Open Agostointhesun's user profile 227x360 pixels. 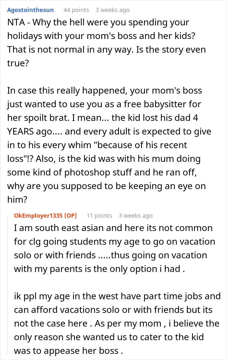(x=30, y=10)
